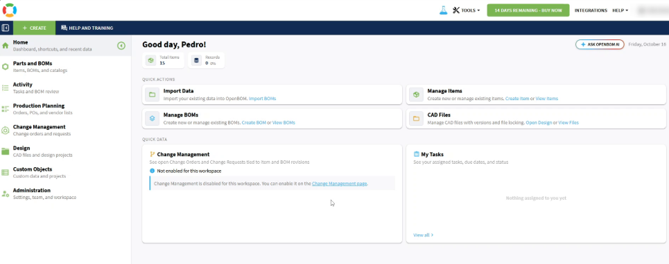Click the Help and Training book icon
The height and width of the screenshot is (264, 669).
(64, 28)
